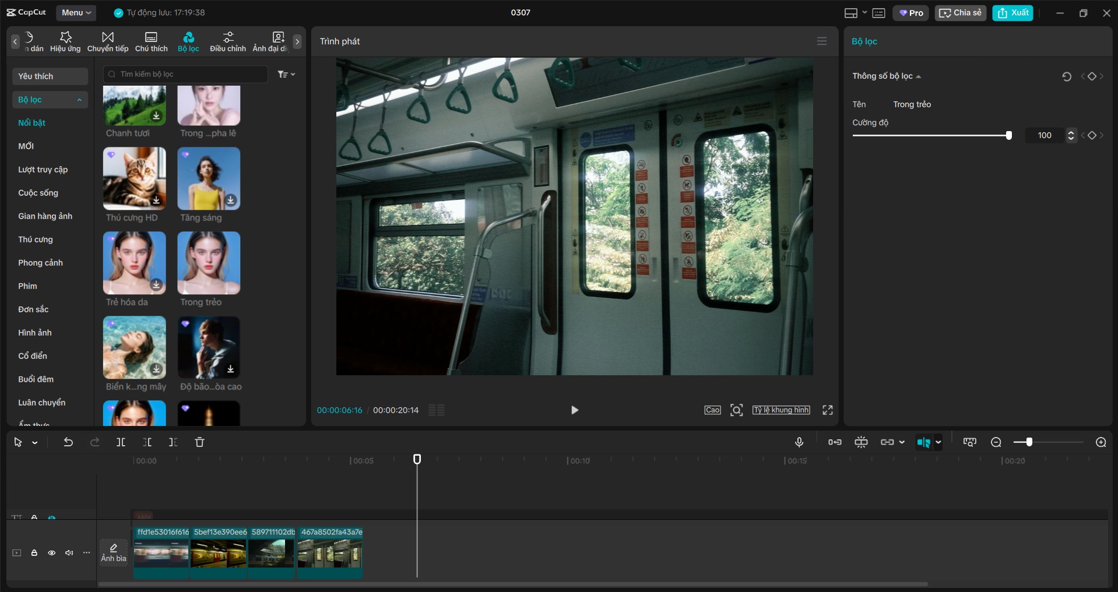
Task: Click the Cường độ intensity slider handle
Action: [x=1008, y=135]
